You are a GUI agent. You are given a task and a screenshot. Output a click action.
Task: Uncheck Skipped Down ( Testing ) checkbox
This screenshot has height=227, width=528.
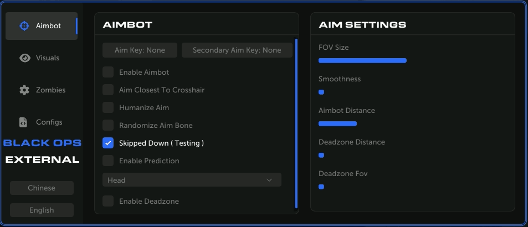[x=108, y=143]
